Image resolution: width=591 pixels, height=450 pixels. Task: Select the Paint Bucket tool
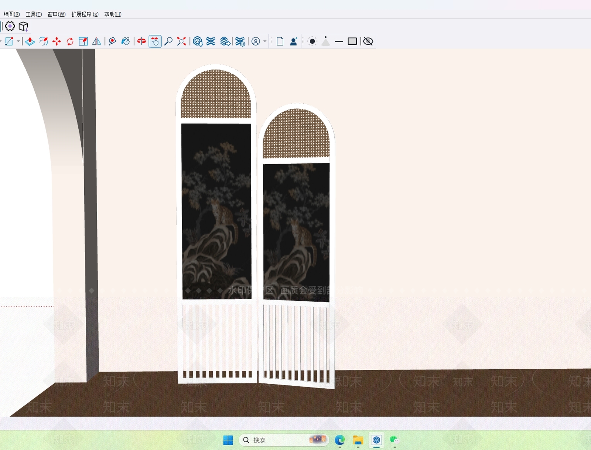(126, 41)
